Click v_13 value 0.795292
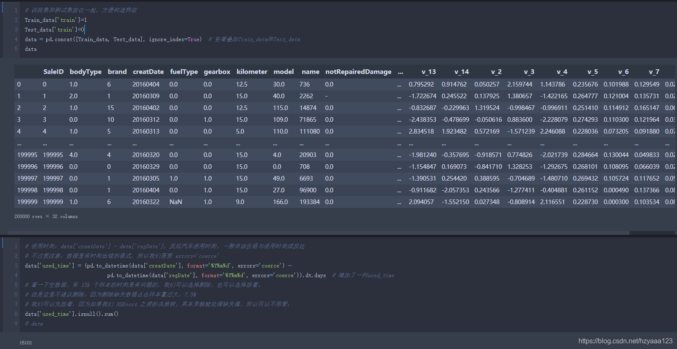Viewport: 677px width, 349px height. (x=421, y=84)
